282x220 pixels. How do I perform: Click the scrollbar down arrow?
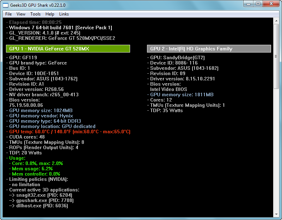click(276, 214)
